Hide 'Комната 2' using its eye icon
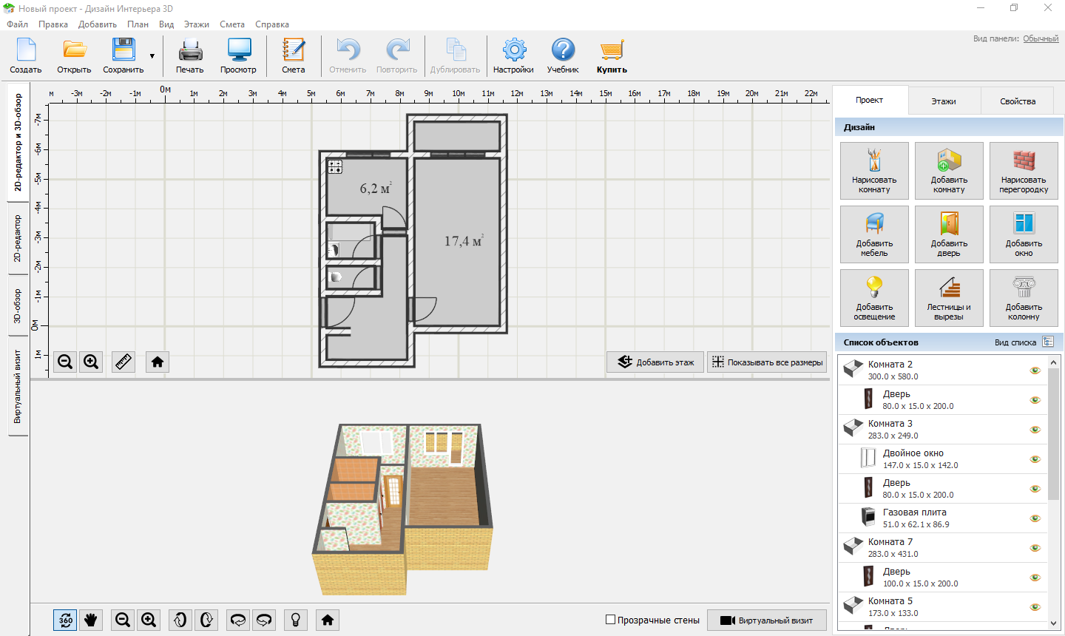1065x636 pixels. click(1035, 371)
